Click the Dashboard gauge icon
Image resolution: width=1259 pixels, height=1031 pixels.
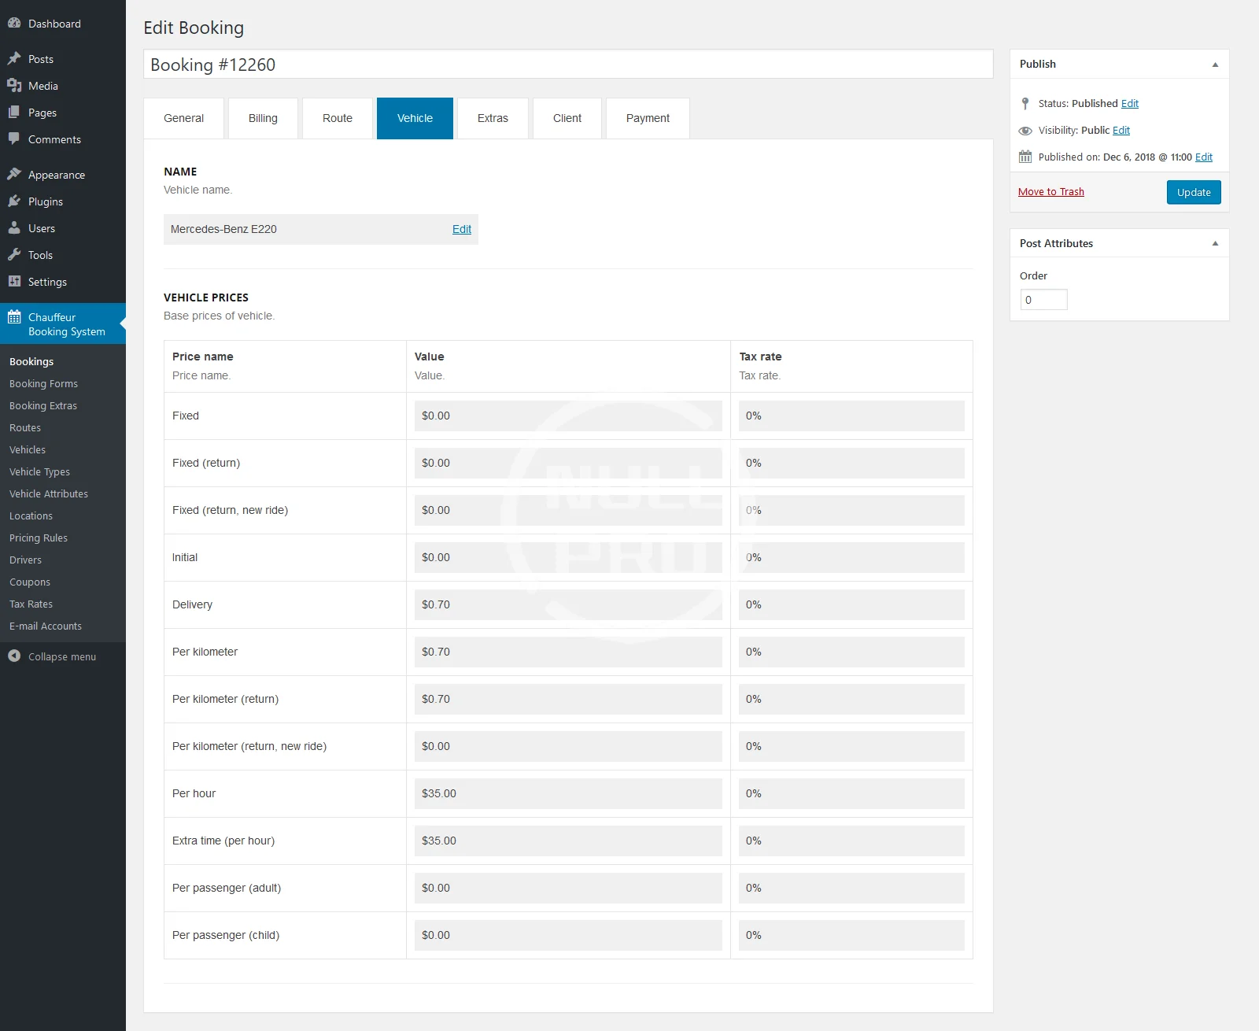click(x=14, y=24)
